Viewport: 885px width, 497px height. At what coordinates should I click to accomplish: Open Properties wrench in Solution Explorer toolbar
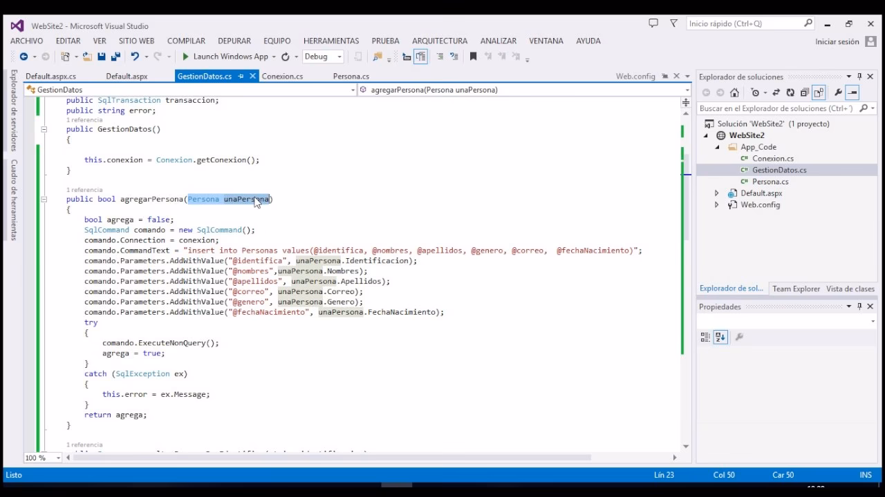pos(838,92)
